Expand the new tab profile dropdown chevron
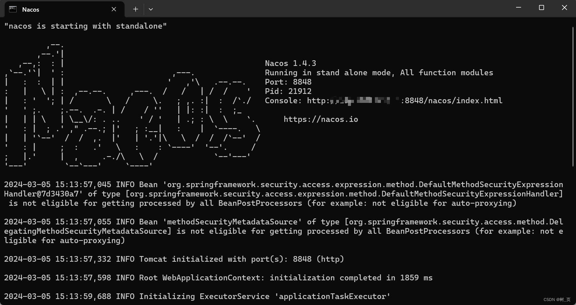The height and width of the screenshot is (305, 576). point(151,9)
